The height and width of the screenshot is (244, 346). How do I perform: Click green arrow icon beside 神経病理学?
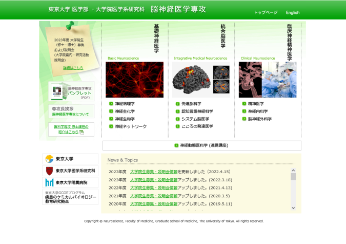click(x=111, y=104)
